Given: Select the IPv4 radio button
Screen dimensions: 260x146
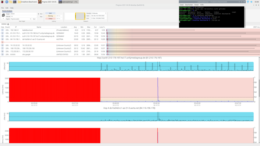Looking at the screenshot, I should [39, 14].
